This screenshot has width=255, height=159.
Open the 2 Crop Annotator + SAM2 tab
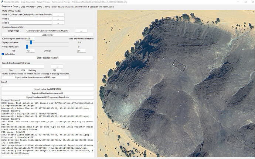point(31,7)
